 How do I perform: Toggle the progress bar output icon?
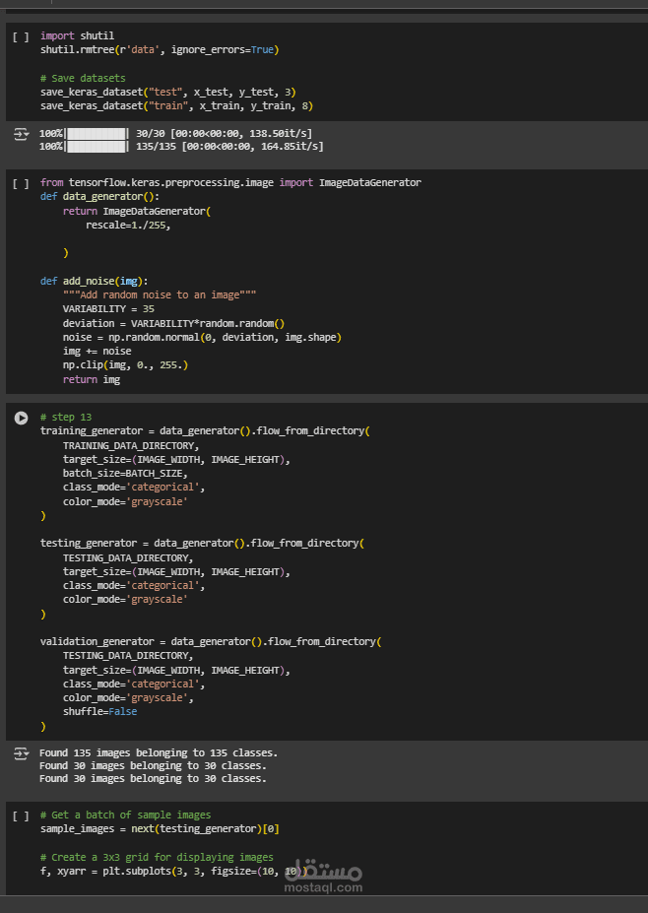point(21,133)
